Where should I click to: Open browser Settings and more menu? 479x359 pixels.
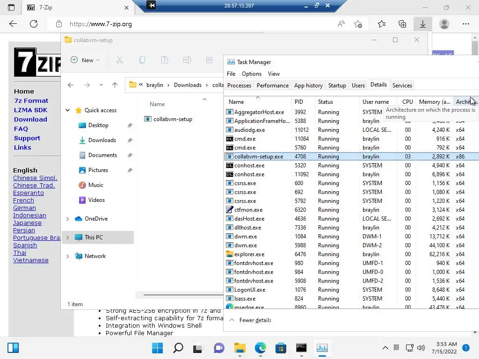coord(465,24)
